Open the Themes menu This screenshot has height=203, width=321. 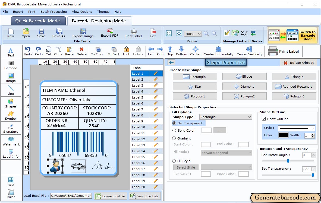point(103,12)
